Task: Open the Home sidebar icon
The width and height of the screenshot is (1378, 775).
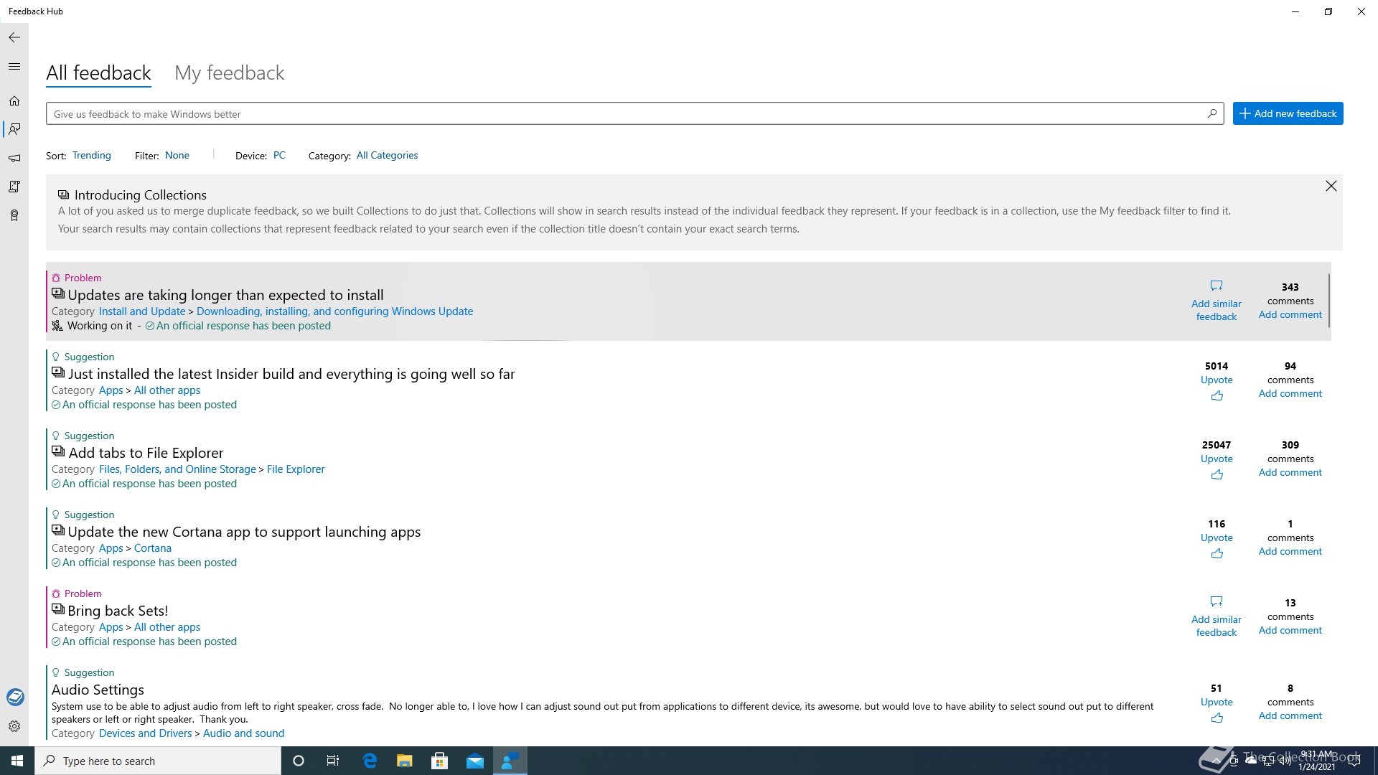Action: click(x=14, y=101)
